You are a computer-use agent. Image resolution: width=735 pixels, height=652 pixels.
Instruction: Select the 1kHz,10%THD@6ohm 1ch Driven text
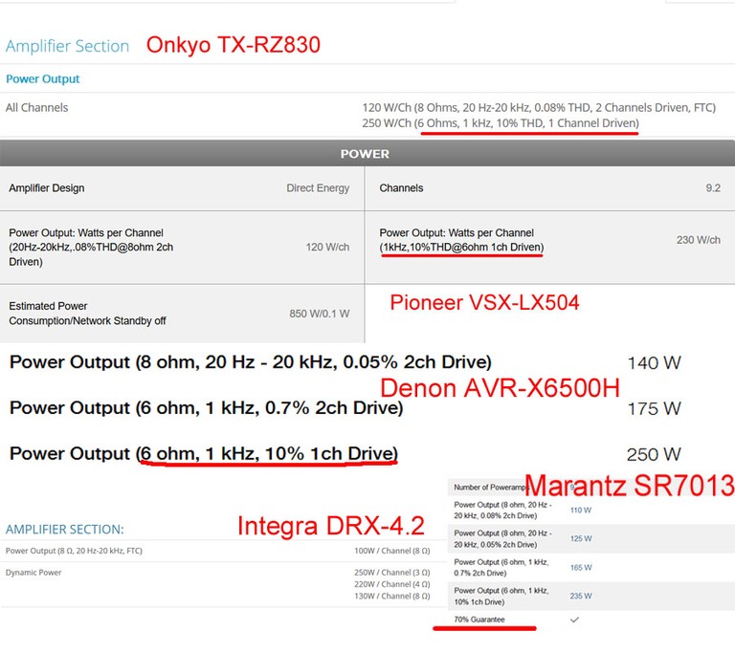pyautogui.click(x=461, y=248)
